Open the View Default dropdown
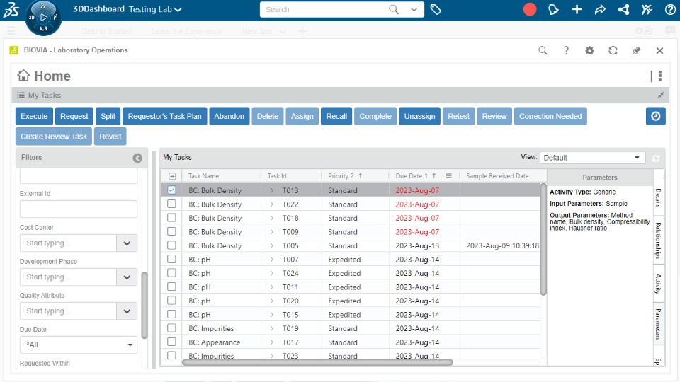The height and width of the screenshot is (382, 680). [x=592, y=158]
